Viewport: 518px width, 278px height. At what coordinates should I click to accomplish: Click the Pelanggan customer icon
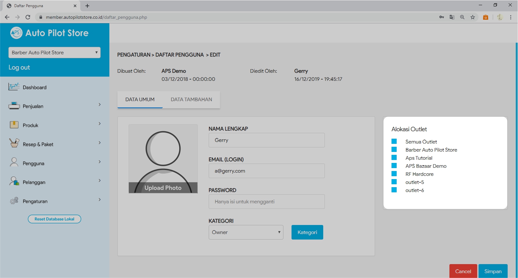(x=14, y=181)
